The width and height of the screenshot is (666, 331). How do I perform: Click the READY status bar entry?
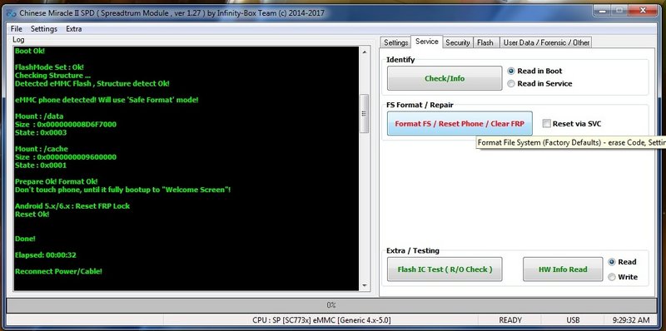510,320
